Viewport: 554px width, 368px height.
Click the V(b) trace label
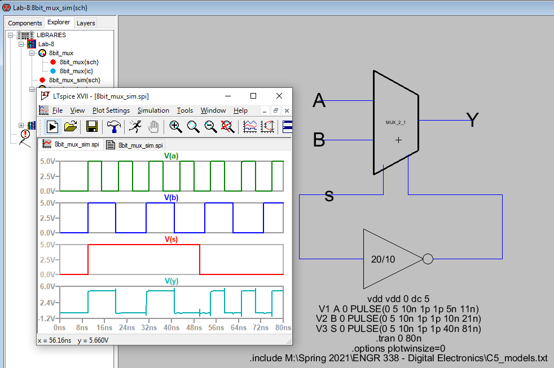172,197
